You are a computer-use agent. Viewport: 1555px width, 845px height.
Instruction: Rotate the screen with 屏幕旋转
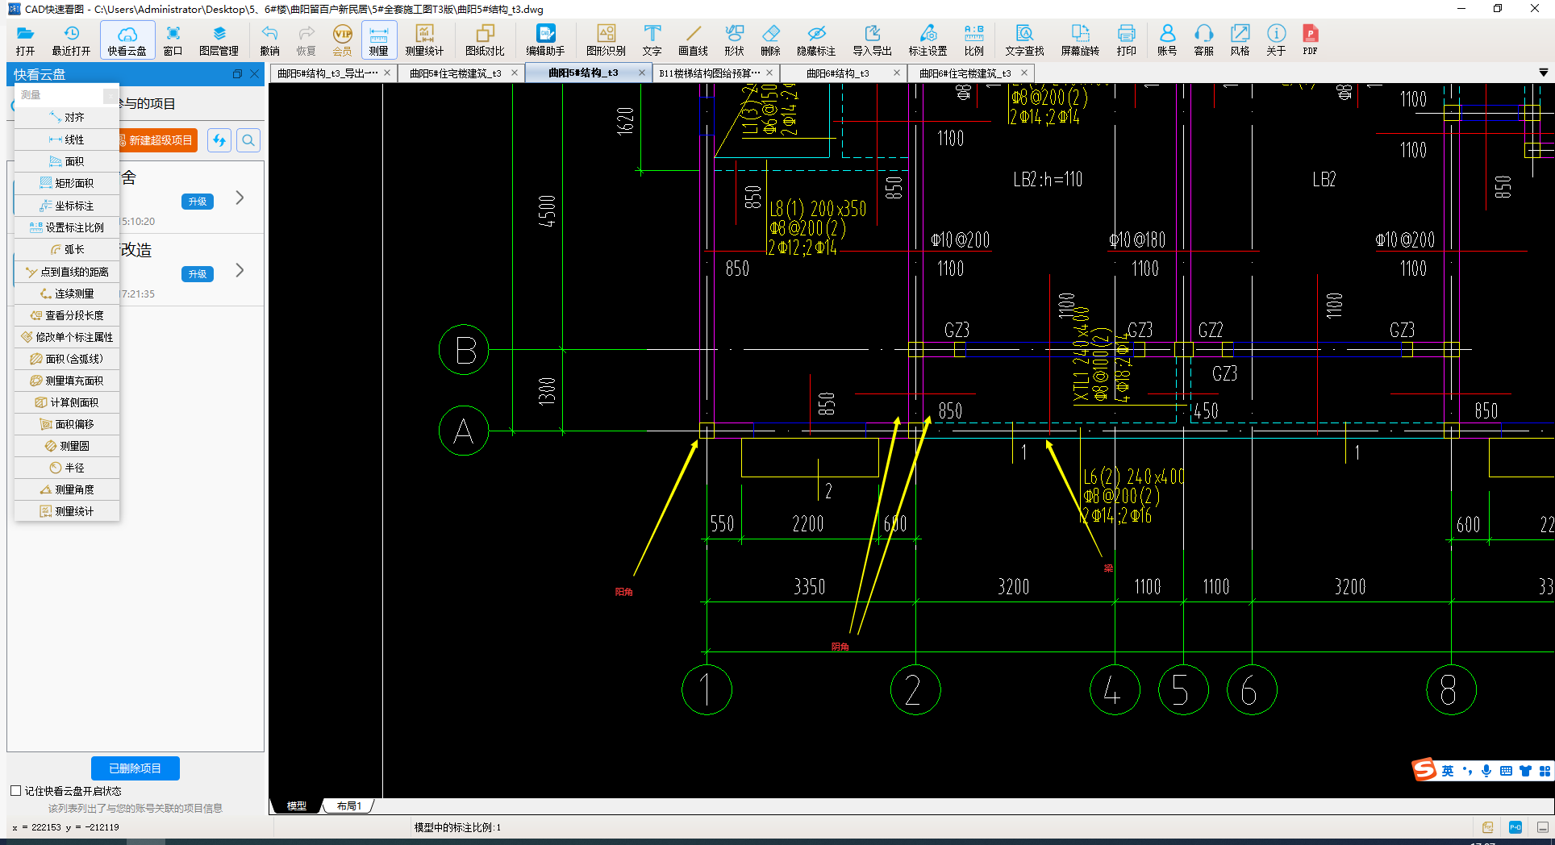pyautogui.click(x=1080, y=40)
